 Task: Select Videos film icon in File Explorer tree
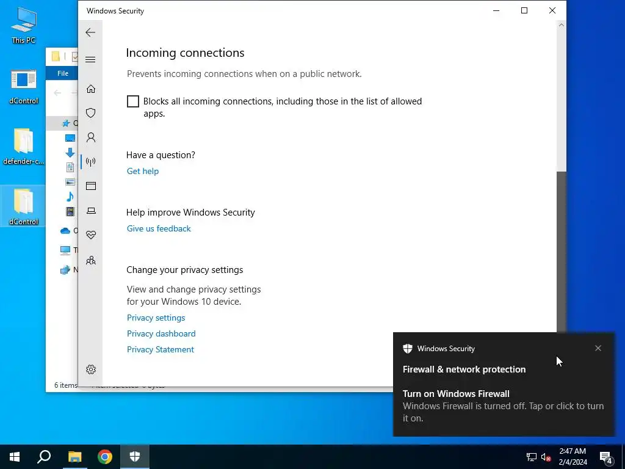pyautogui.click(x=70, y=211)
